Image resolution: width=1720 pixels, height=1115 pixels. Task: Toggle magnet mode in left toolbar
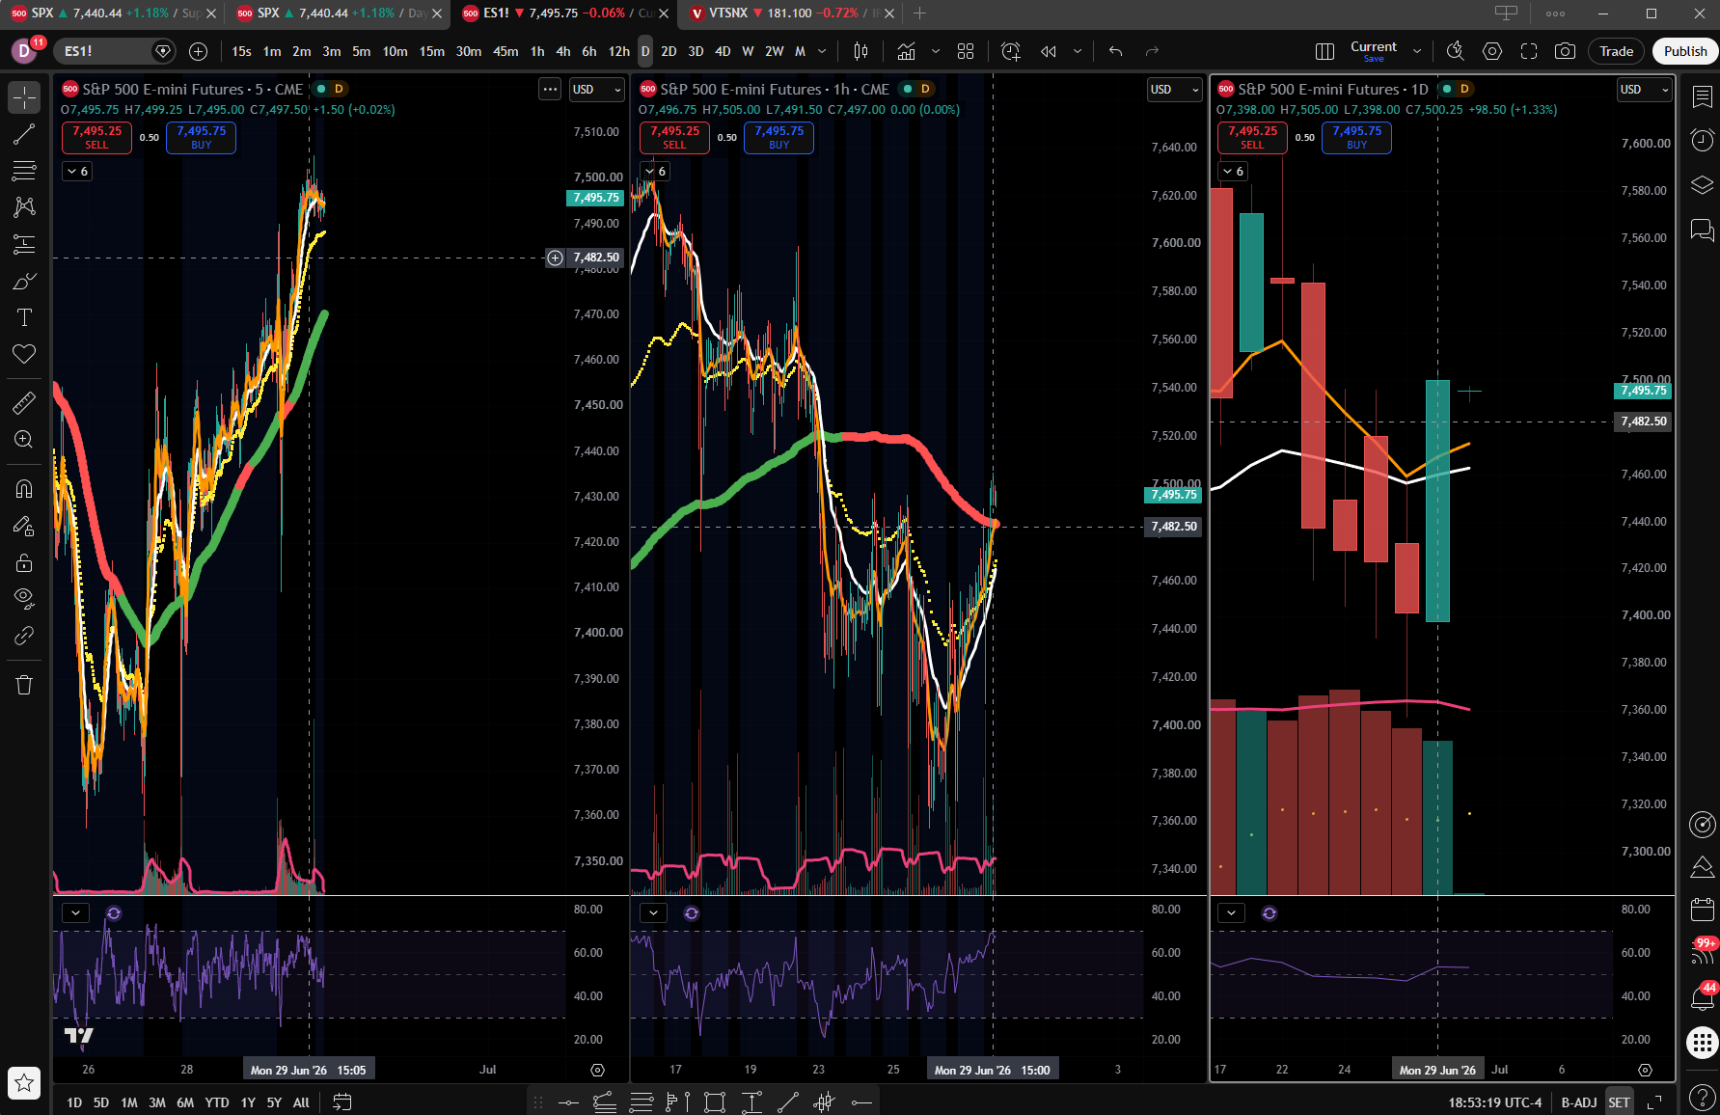(24, 489)
